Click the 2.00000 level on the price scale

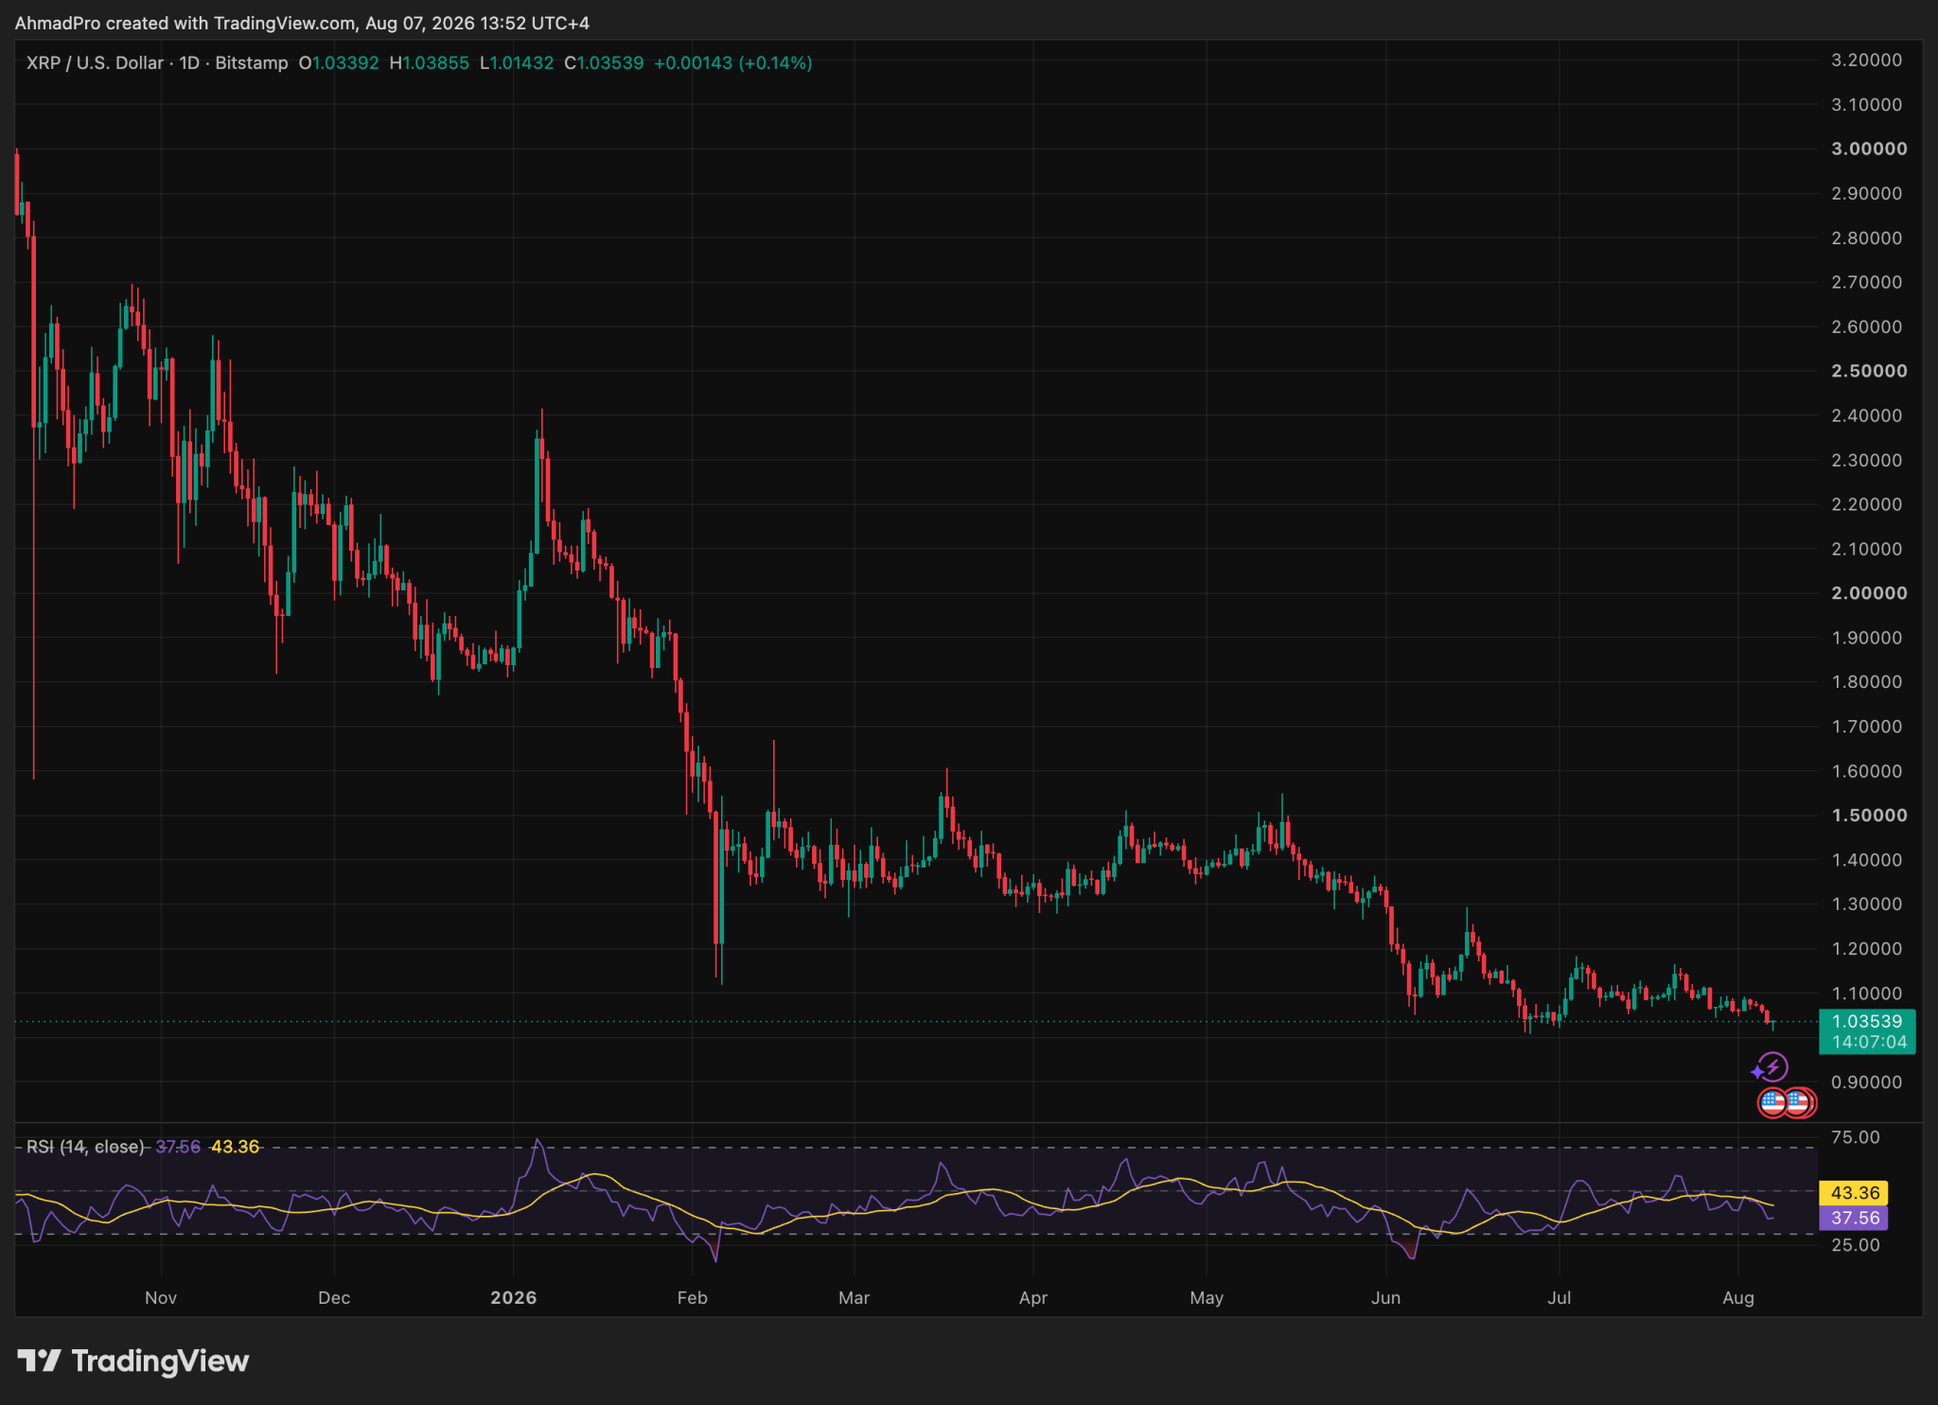(1869, 593)
